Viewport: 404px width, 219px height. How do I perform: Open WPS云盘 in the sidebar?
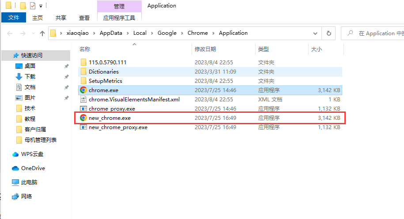[x=32, y=154]
